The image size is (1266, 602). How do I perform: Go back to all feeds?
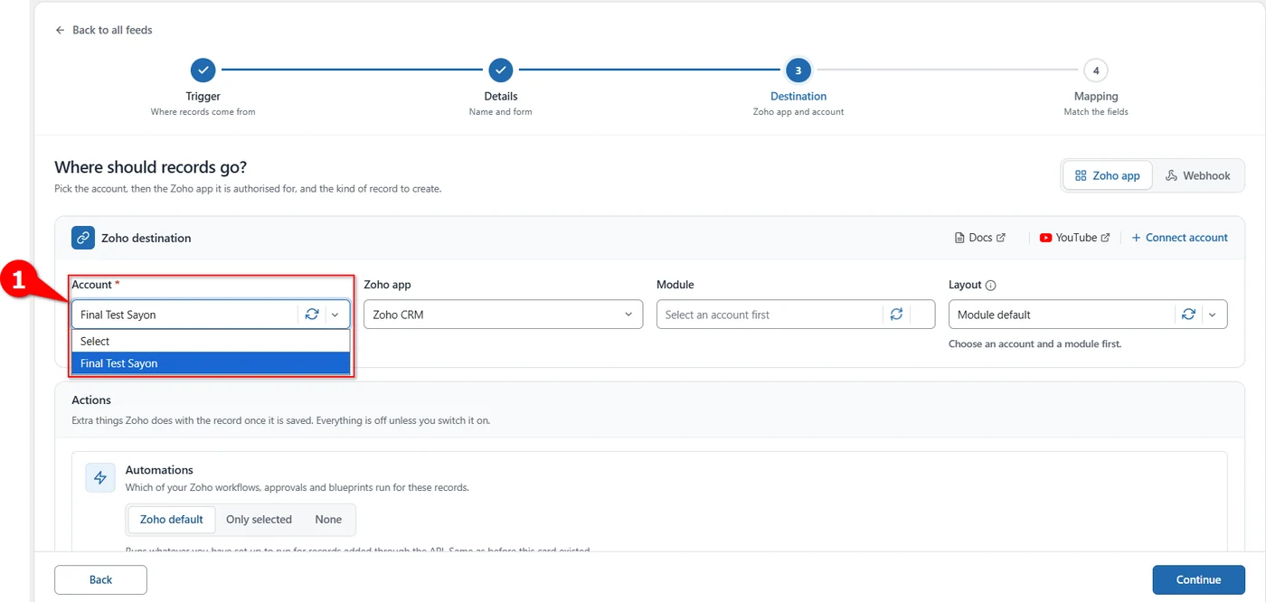[x=103, y=30]
